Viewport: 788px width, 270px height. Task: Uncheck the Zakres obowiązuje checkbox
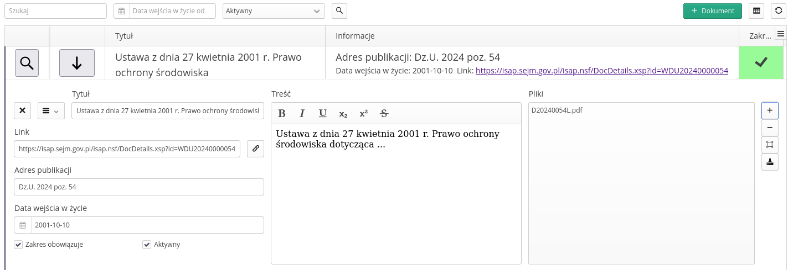19,245
